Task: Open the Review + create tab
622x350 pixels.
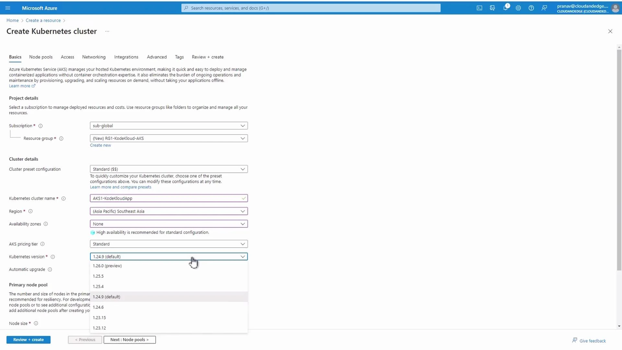Action: (x=207, y=57)
